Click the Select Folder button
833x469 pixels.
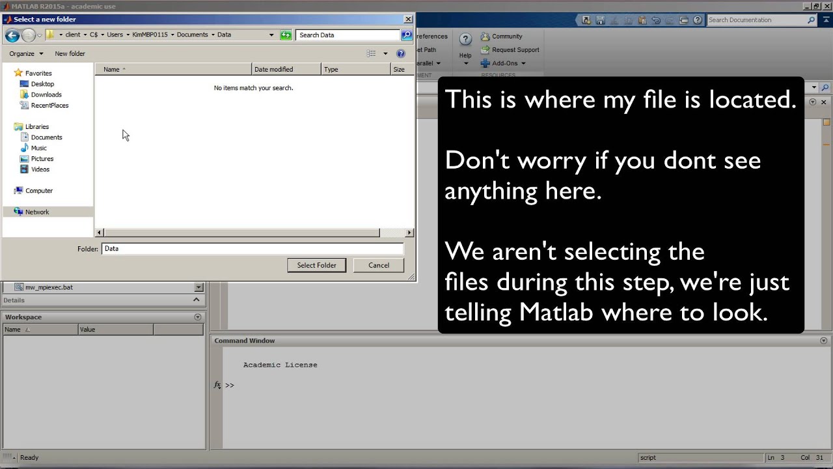317,265
